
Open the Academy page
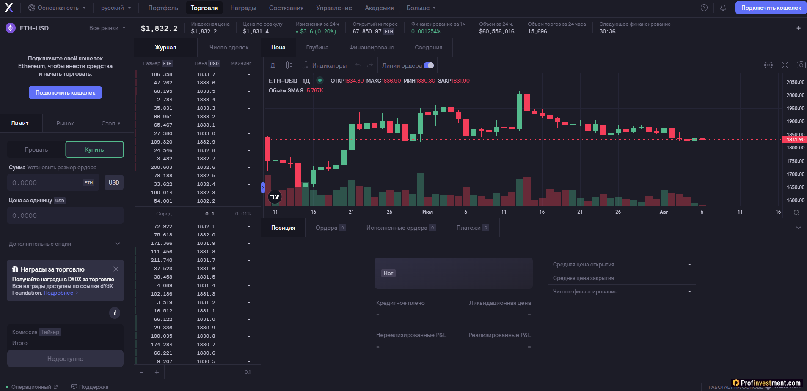click(x=379, y=8)
